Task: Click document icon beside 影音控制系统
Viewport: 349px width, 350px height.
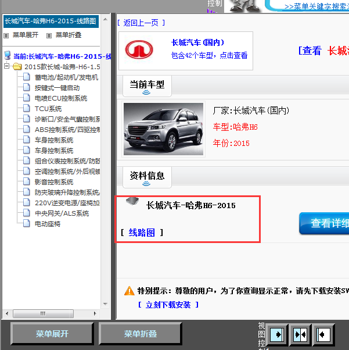Action: (27, 182)
